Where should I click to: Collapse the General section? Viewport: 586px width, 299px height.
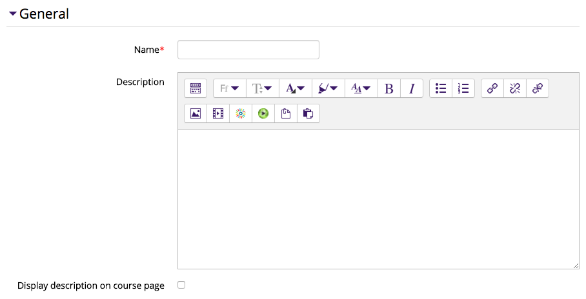tap(13, 14)
